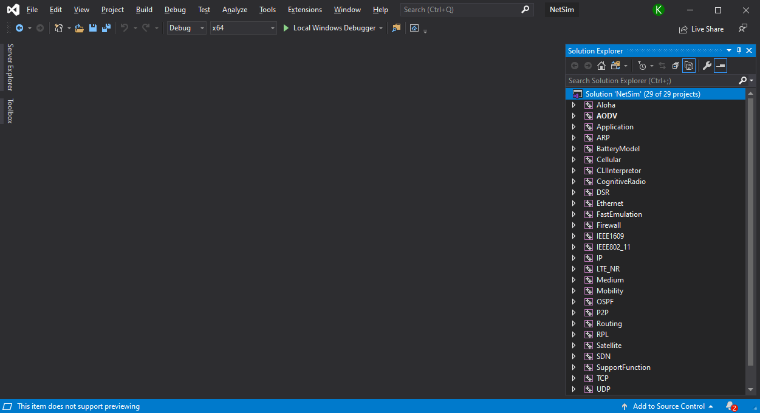Open the Toolbox side tab
The image size is (760, 413).
[x=10, y=111]
